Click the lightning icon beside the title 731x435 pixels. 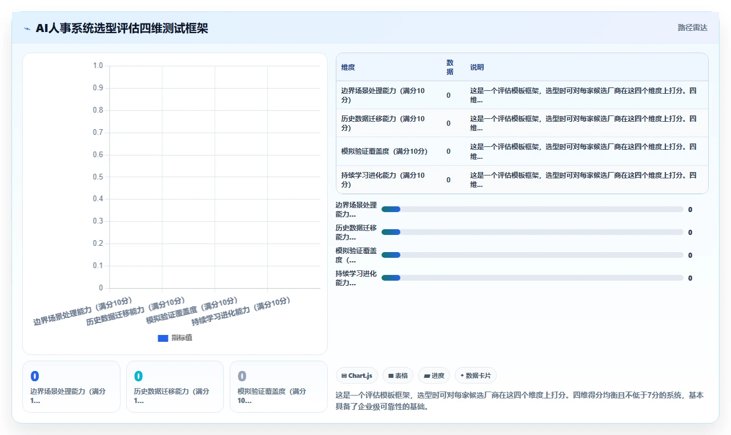point(27,29)
